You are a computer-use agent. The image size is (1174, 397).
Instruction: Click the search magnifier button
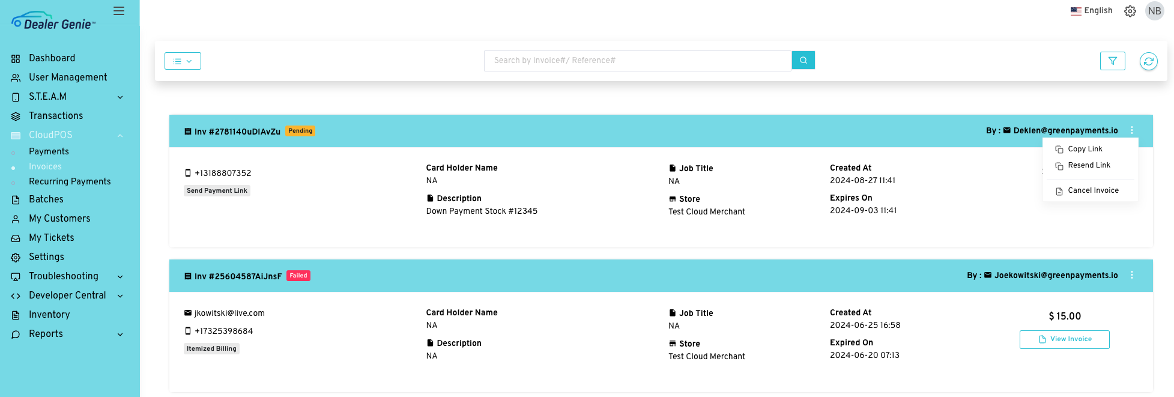[x=803, y=60]
